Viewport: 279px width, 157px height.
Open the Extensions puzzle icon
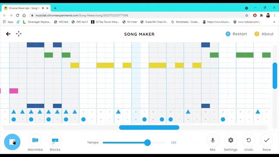pyautogui.click(x=262, y=16)
